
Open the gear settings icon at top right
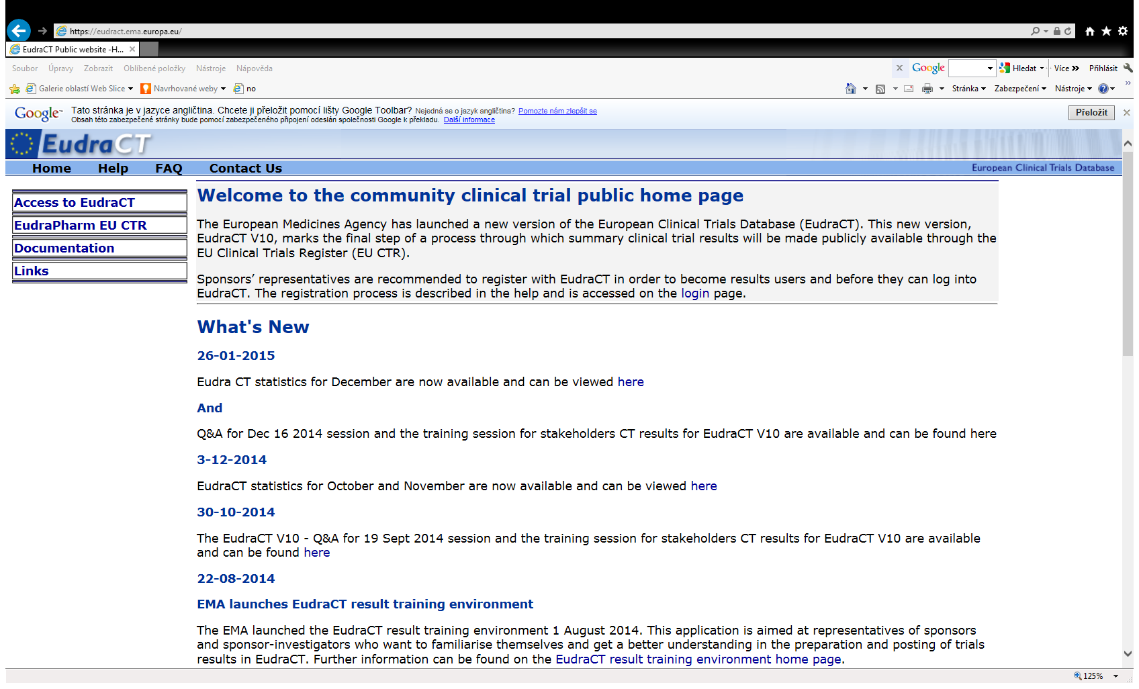(1123, 31)
